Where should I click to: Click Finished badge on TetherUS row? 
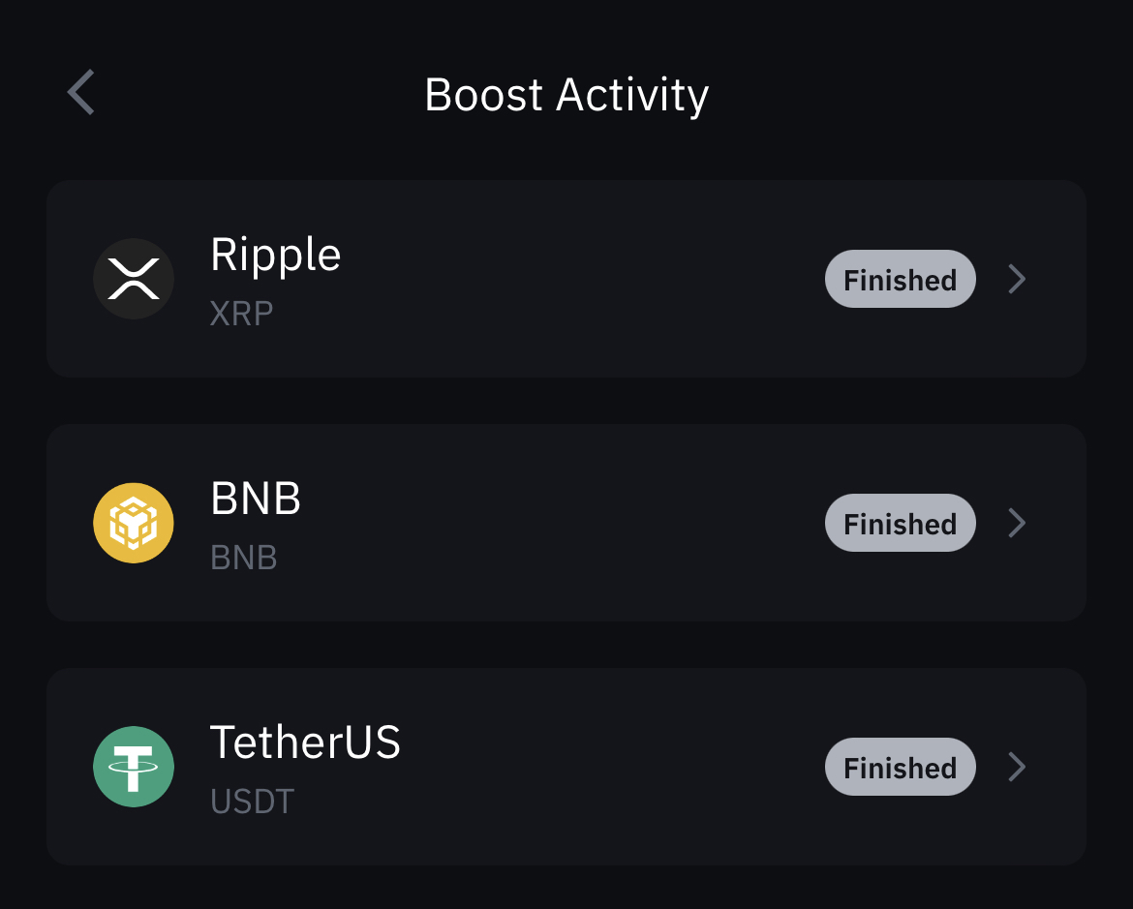pyautogui.click(x=900, y=768)
